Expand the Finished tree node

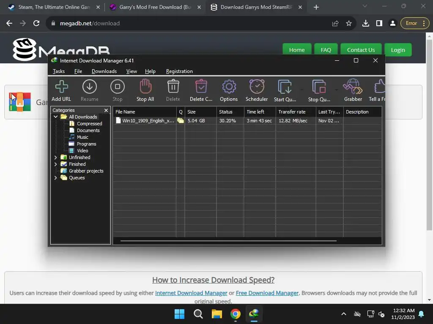(55, 164)
